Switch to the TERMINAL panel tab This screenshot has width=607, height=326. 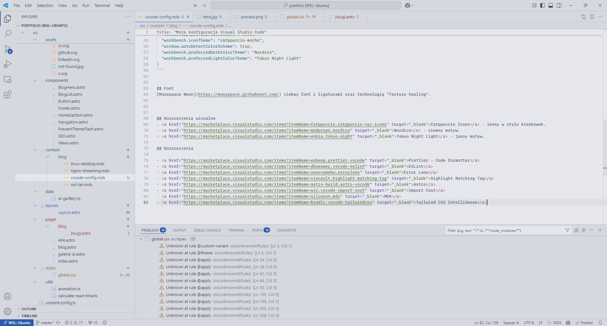point(237,230)
